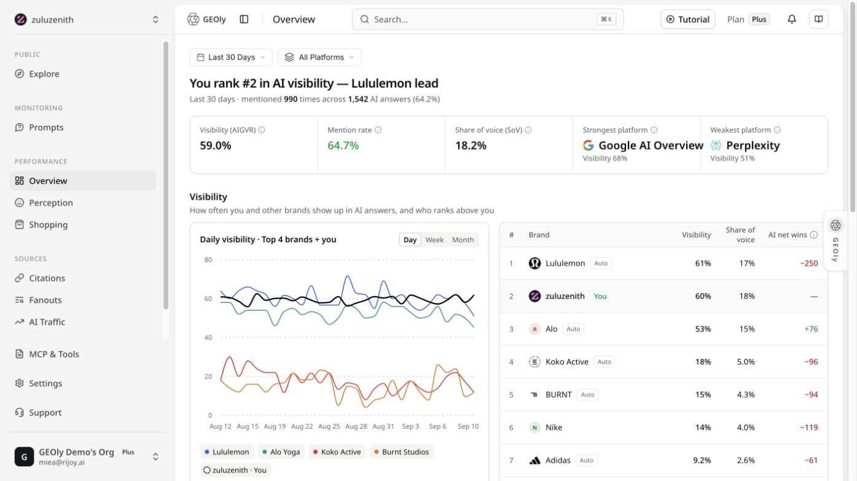Toggle Burnt Studios series in chart legend

(x=401, y=452)
